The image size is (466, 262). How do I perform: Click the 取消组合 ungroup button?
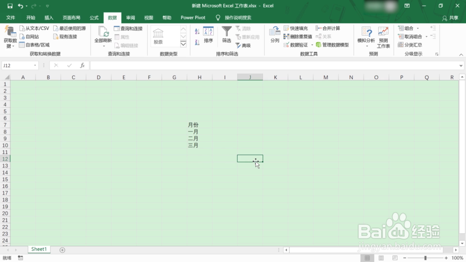410,36
